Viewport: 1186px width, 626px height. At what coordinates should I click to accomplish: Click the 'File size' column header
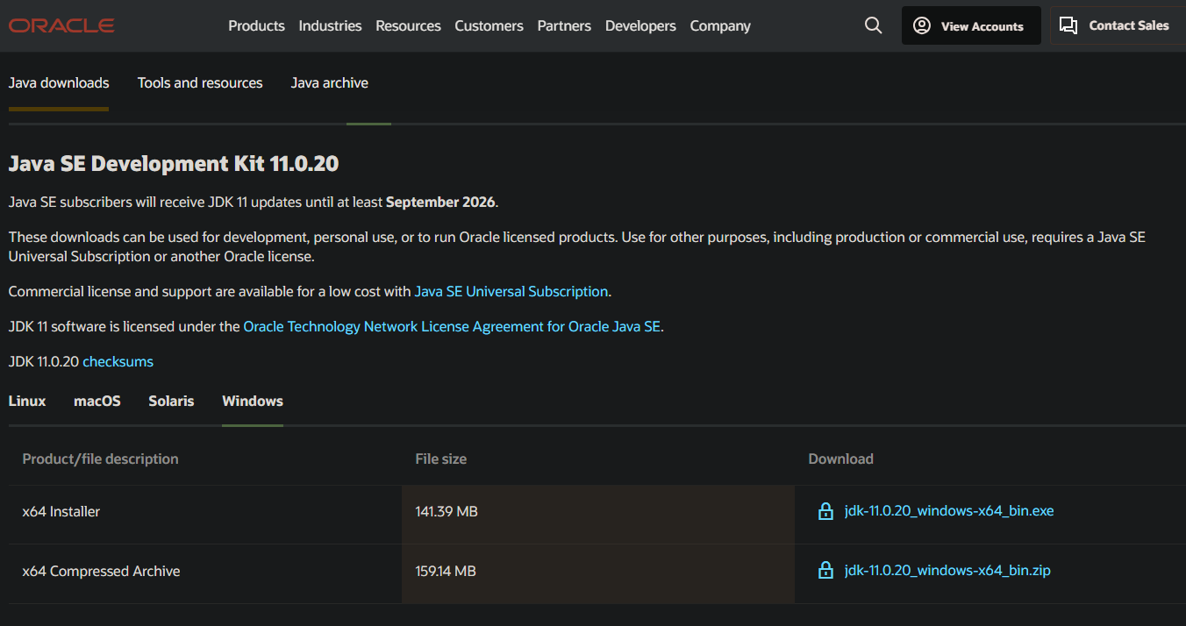click(x=441, y=459)
